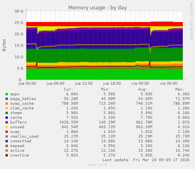
Task: Click the active min value 12.13G
Action: click(x=108, y=151)
